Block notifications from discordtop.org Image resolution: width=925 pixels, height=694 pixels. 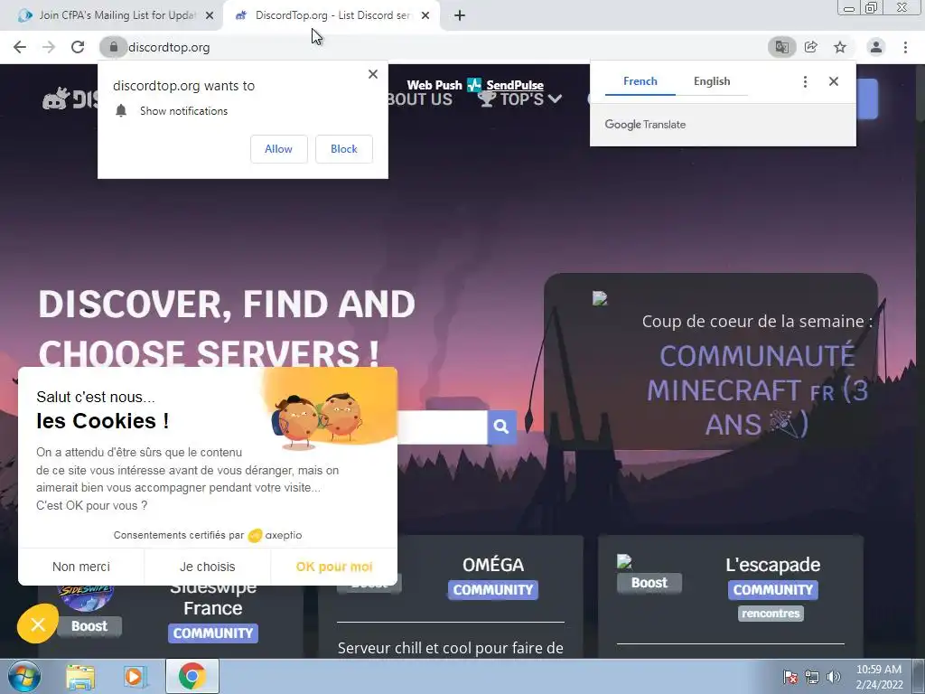coord(344,149)
